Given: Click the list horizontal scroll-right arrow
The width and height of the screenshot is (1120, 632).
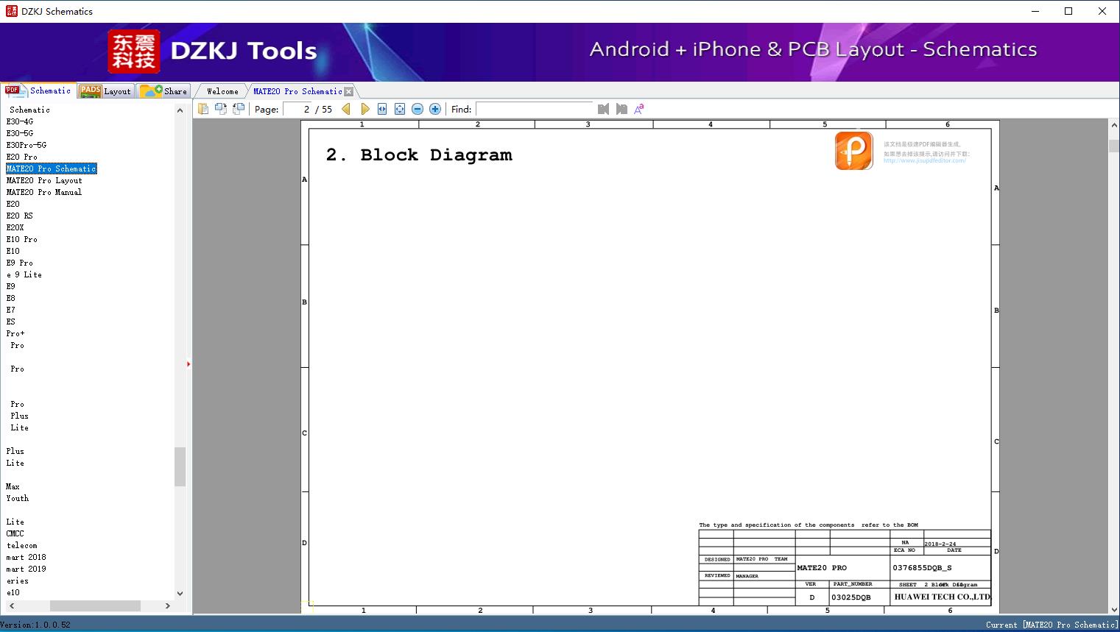Looking at the screenshot, I should click(x=168, y=606).
